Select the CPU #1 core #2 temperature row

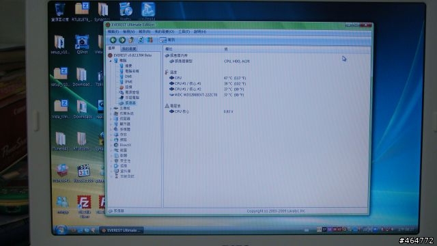208,90
